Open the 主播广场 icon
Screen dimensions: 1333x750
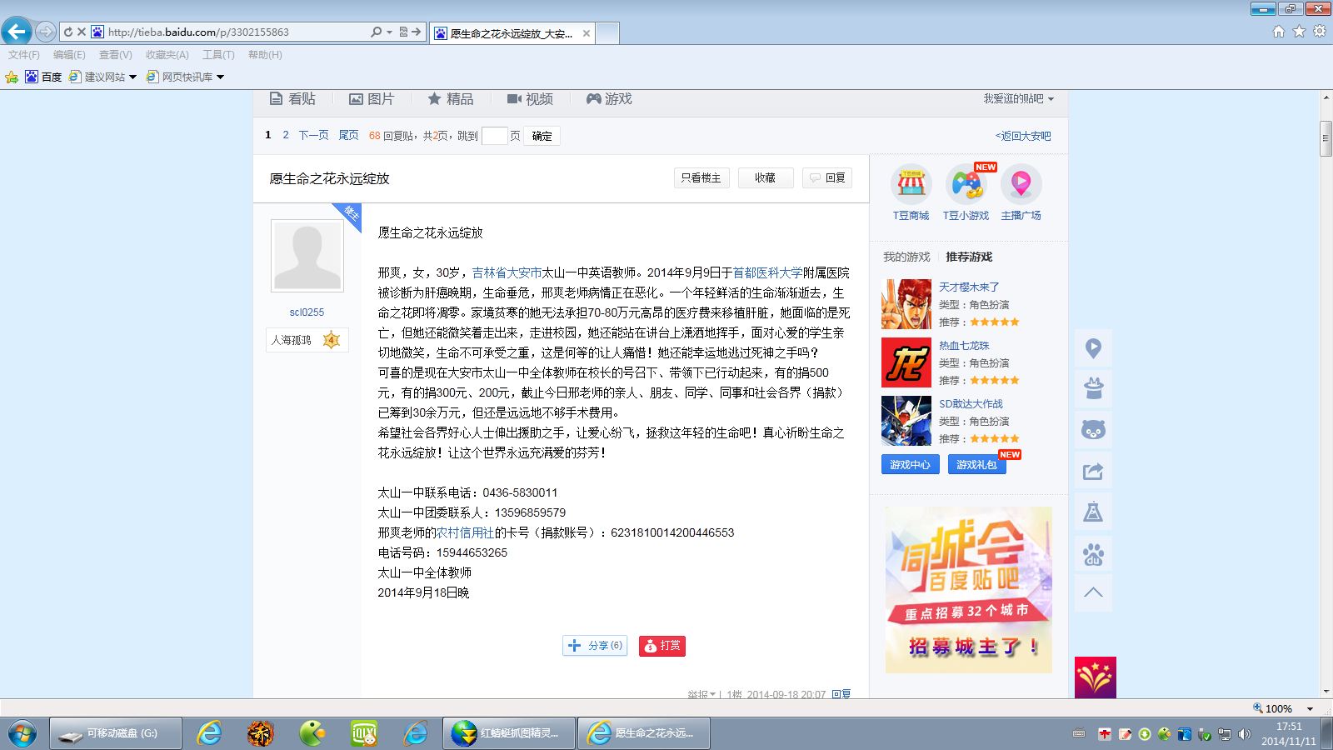tap(1021, 184)
